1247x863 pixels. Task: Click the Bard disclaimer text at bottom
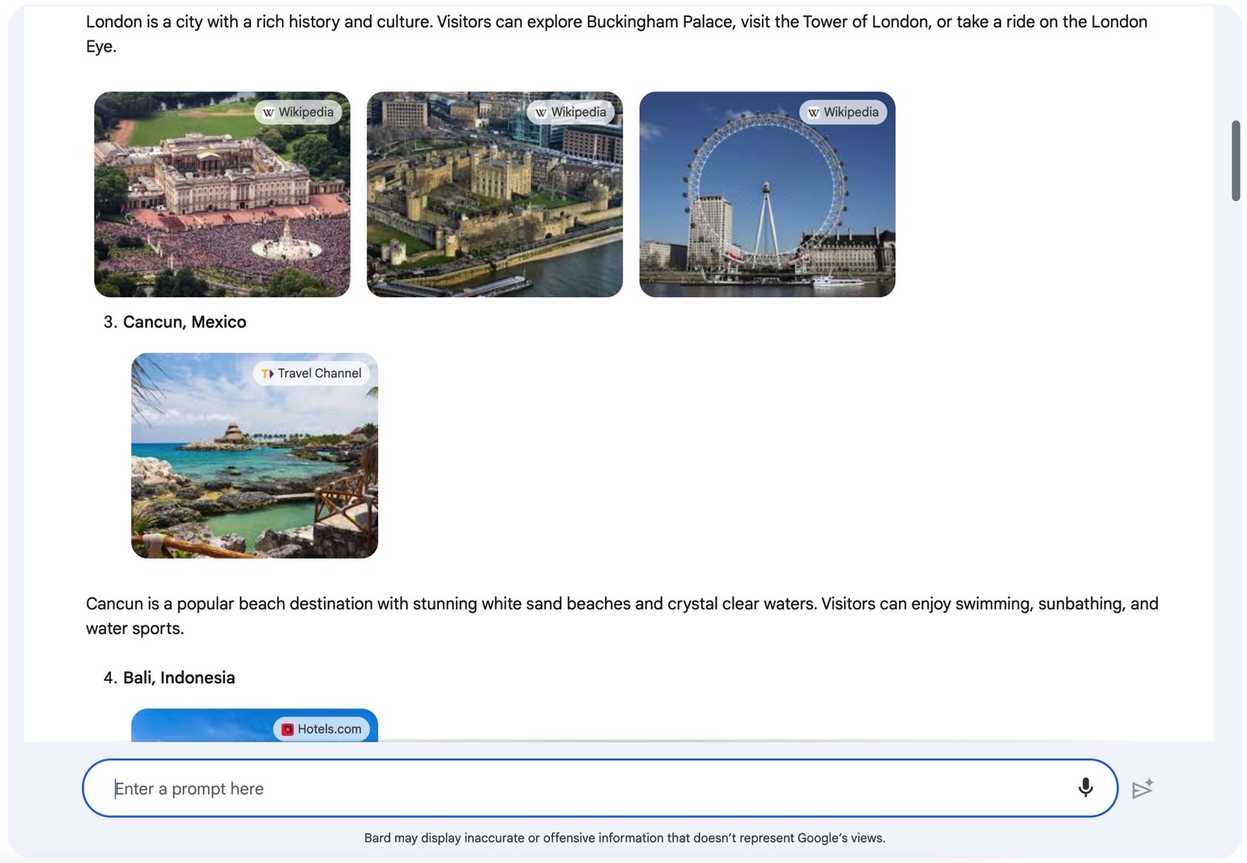(624, 838)
